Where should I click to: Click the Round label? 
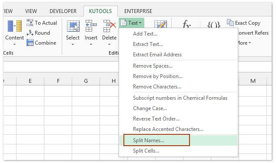[x=42, y=33]
